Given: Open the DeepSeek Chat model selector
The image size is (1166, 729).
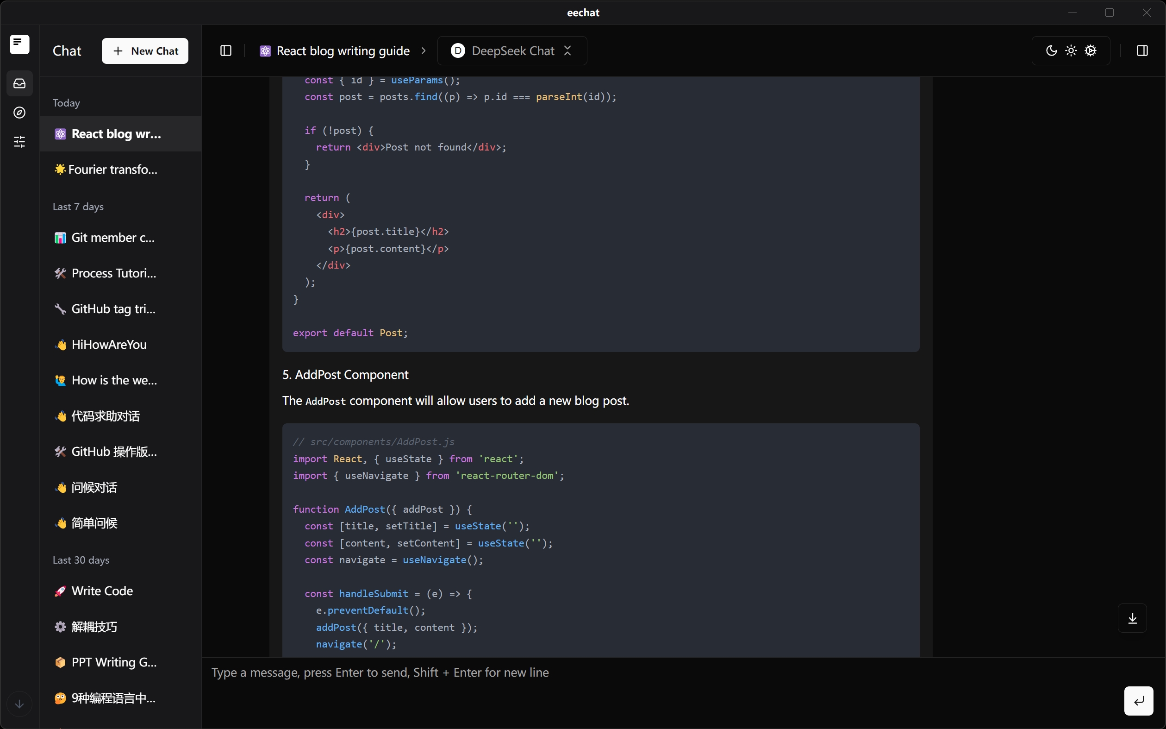Looking at the screenshot, I should tap(511, 50).
